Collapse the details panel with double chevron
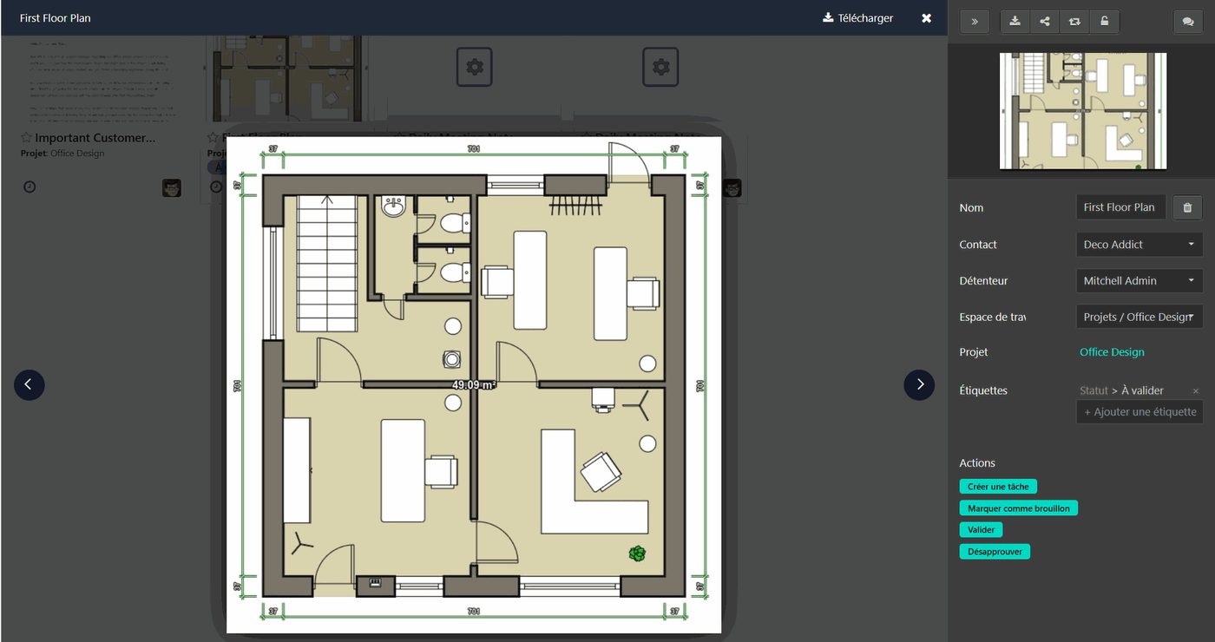 (x=975, y=22)
